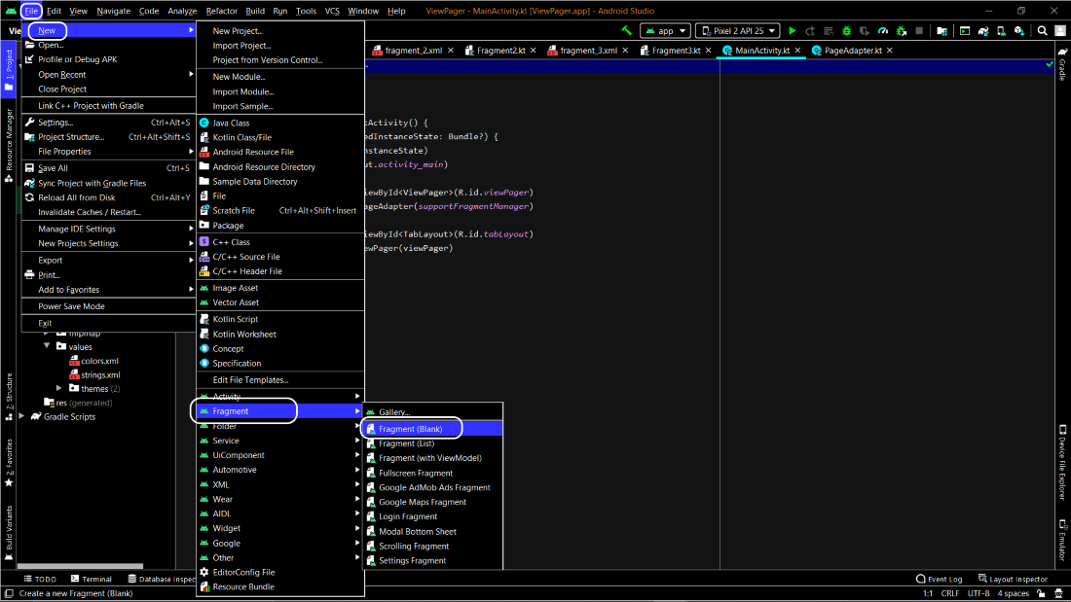Viewport: 1071px width, 602px height.
Task: Collapse the values folder in project tree
Action: [x=47, y=347]
